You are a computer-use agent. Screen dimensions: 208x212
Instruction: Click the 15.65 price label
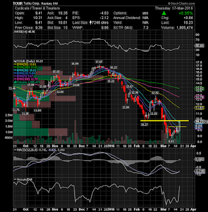tap(56, 72)
